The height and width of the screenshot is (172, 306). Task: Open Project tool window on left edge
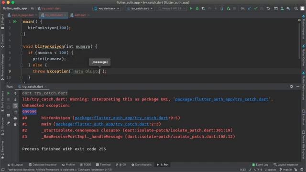point(2,21)
